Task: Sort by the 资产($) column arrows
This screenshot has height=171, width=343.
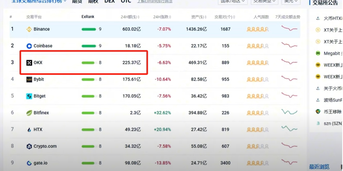Action: click(x=206, y=17)
